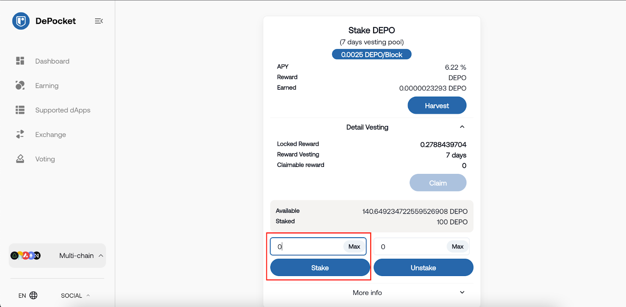Click the Exchange arrows icon
Image resolution: width=626 pixels, height=307 pixels.
(x=20, y=134)
